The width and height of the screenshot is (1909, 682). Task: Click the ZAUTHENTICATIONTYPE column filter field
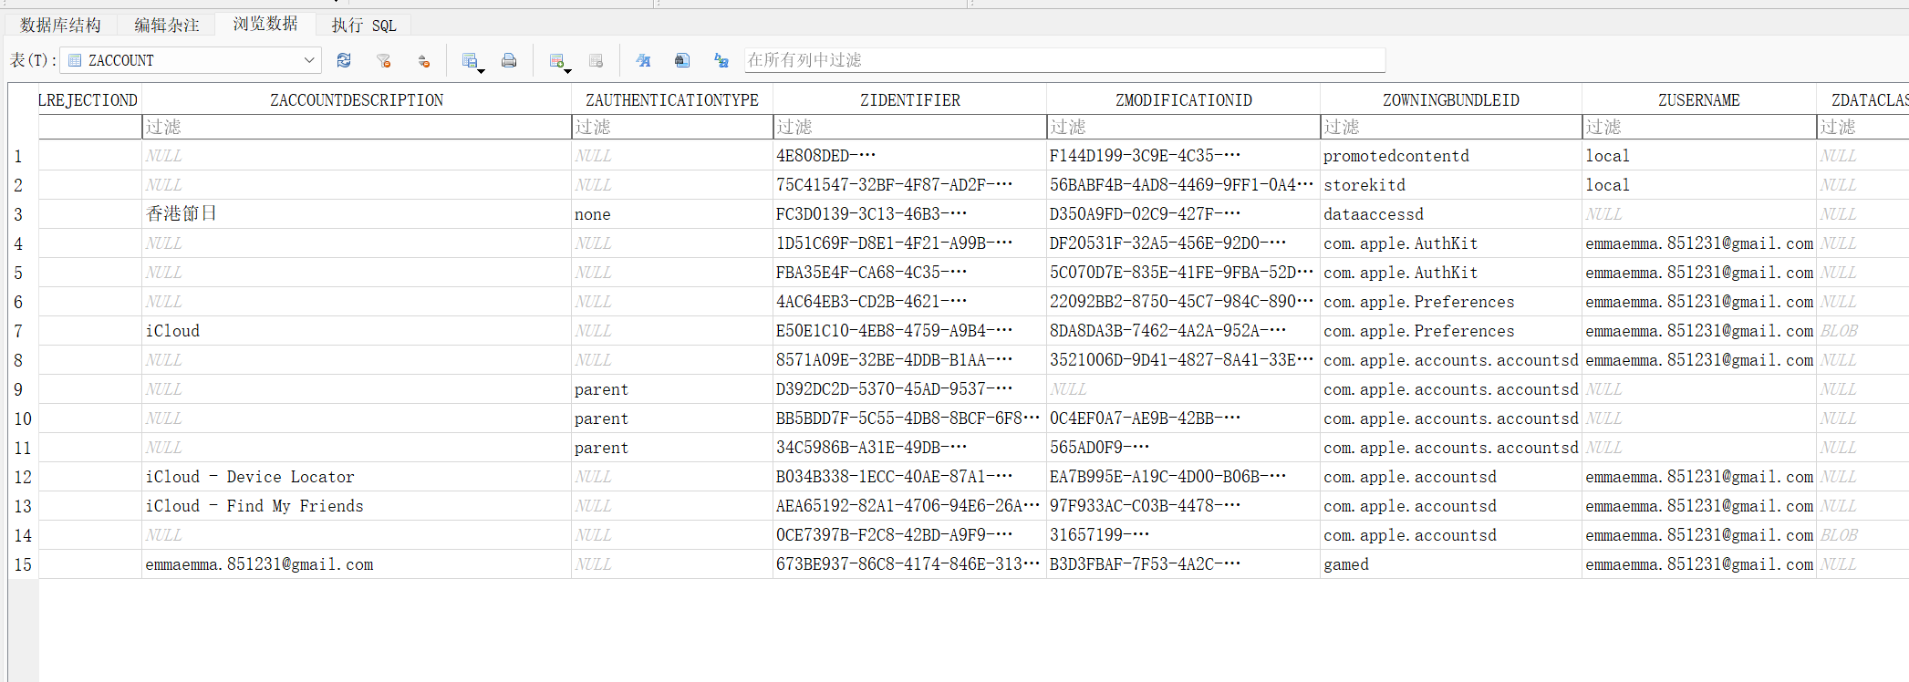point(672,127)
